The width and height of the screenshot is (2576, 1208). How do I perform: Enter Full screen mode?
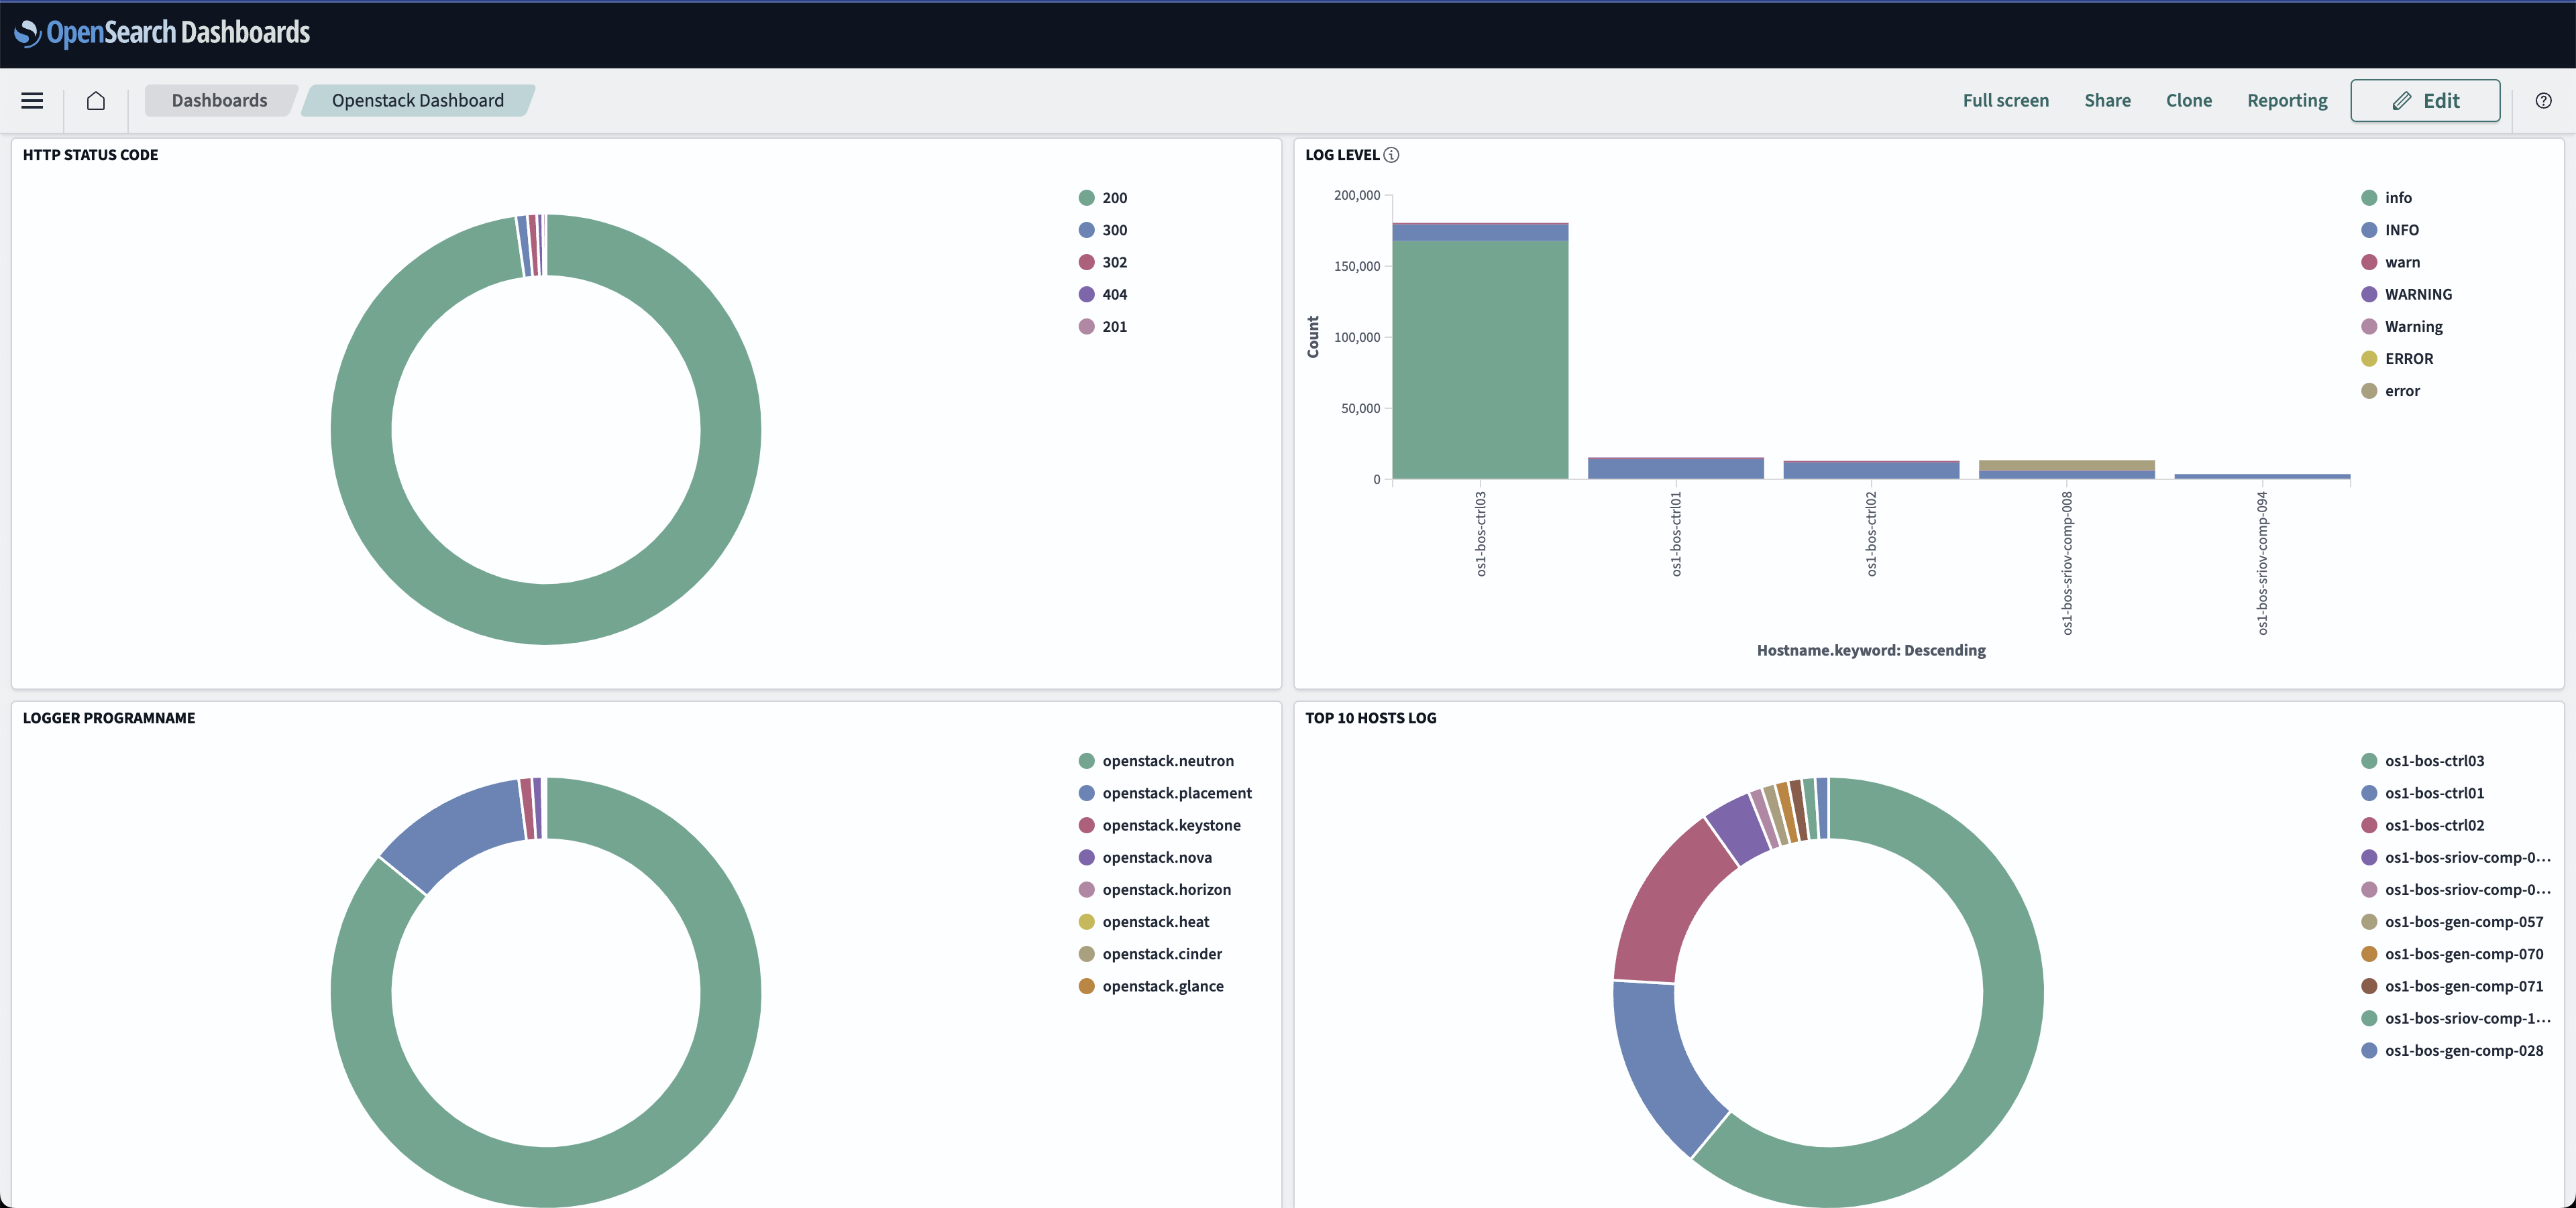tap(2005, 101)
